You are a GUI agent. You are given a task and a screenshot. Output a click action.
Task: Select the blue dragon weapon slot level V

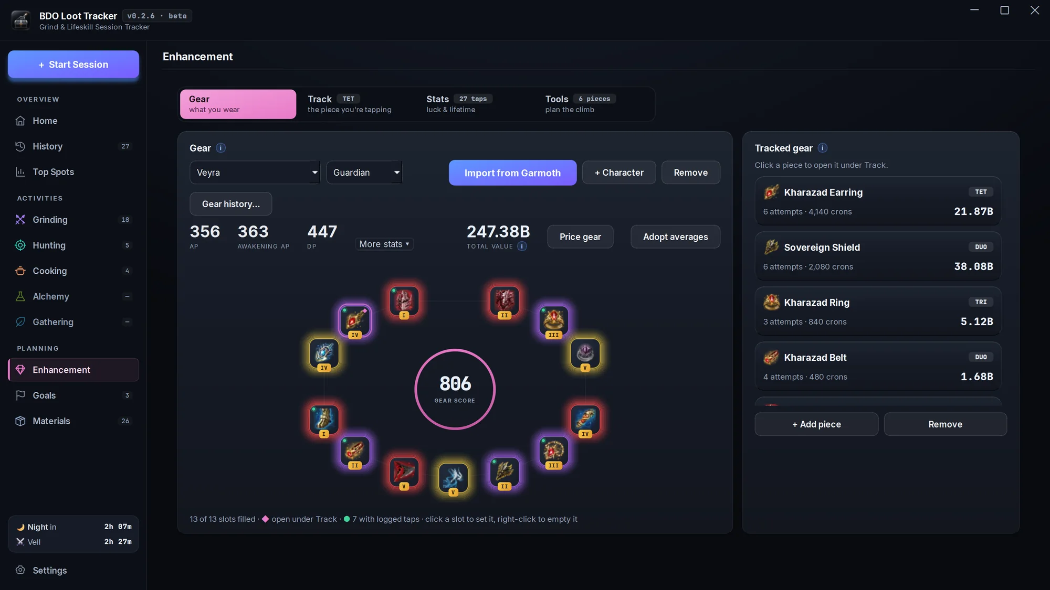(453, 478)
